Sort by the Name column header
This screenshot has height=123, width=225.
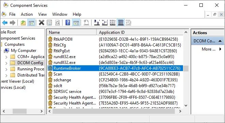click(x=72, y=32)
